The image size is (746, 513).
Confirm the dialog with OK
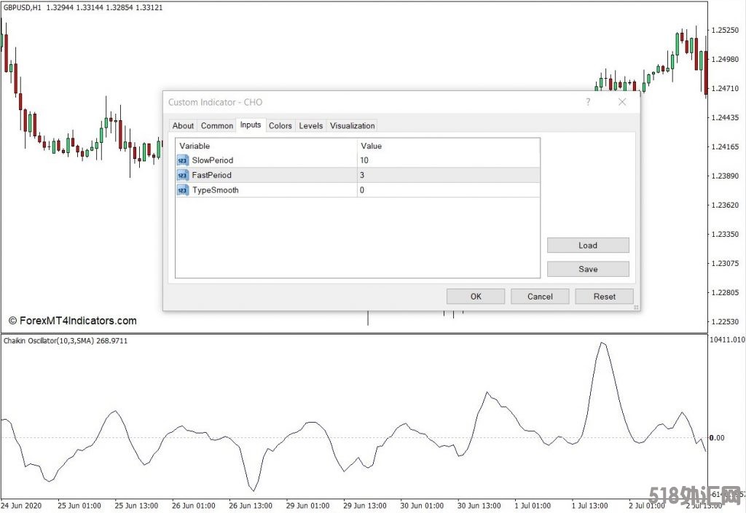(475, 297)
